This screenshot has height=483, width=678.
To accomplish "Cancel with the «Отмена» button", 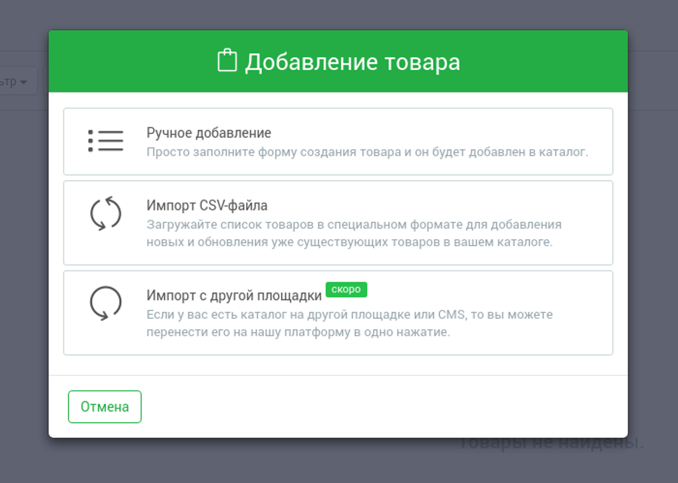I will [x=105, y=407].
